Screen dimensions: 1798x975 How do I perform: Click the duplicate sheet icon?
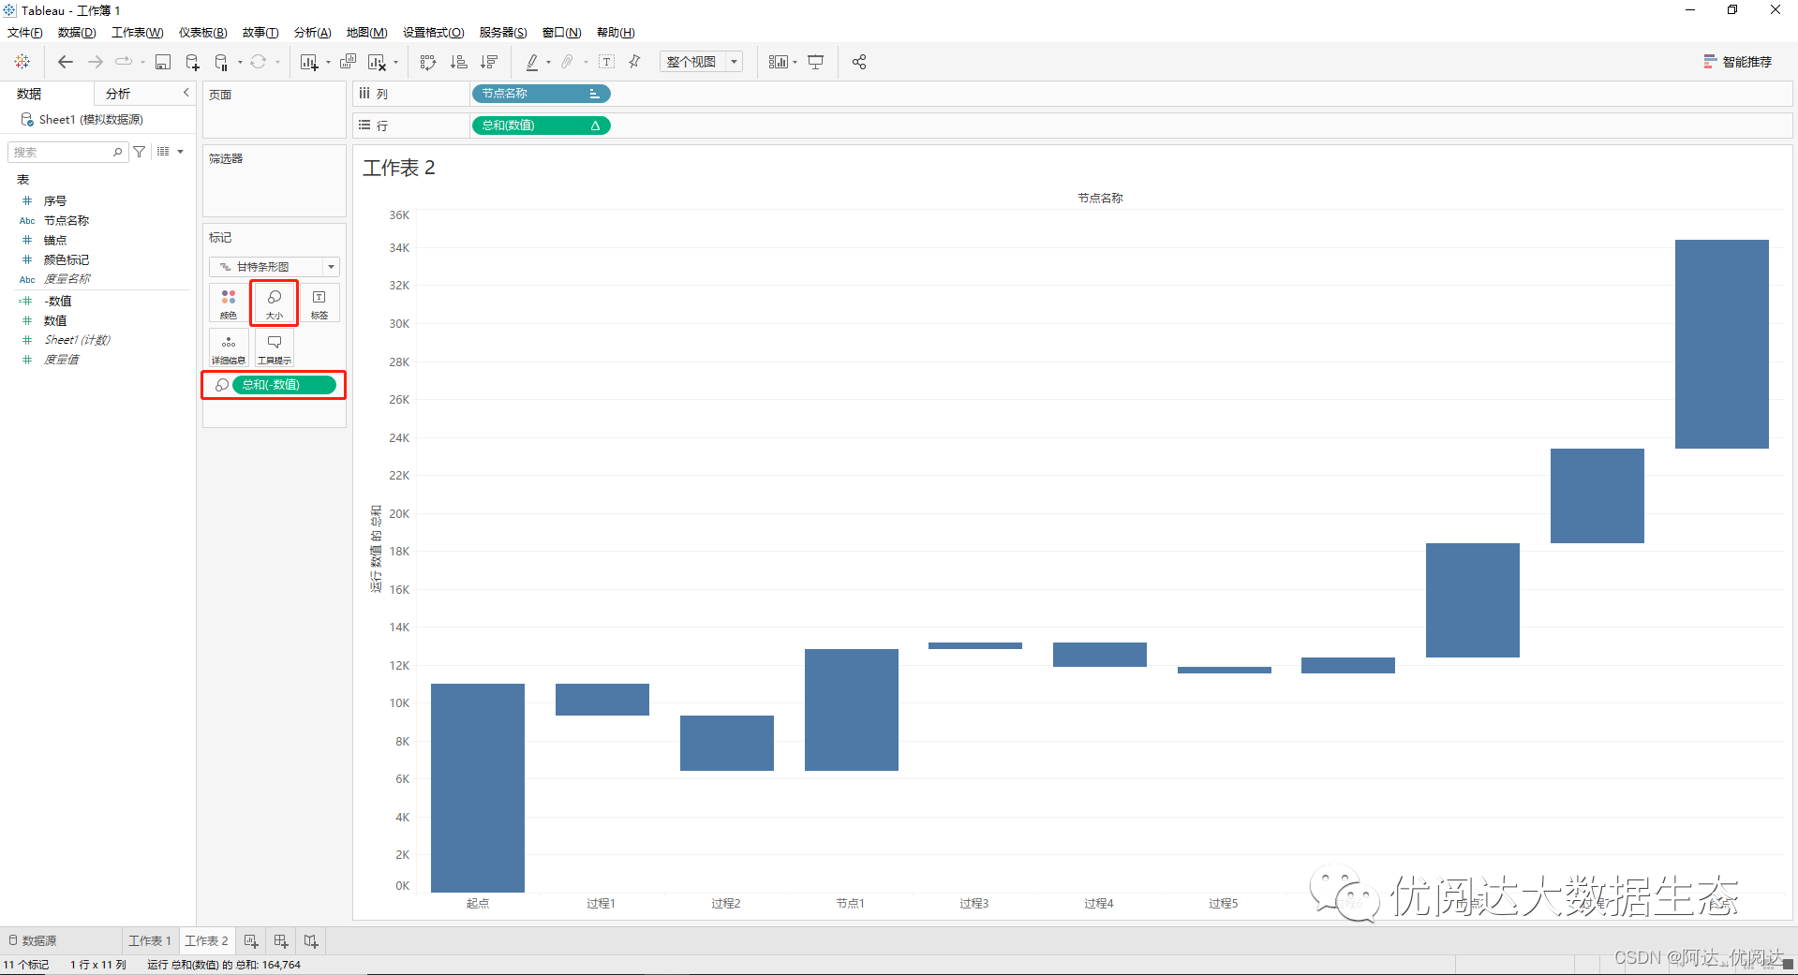tap(348, 62)
